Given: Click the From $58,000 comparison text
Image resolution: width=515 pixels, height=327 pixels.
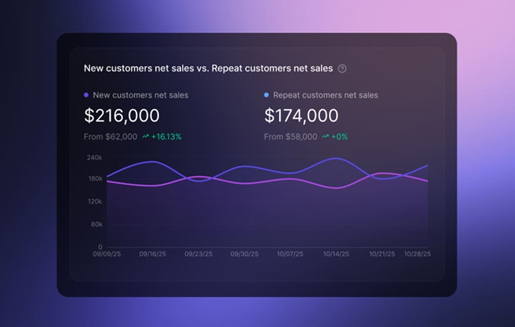Looking at the screenshot, I should tap(290, 137).
